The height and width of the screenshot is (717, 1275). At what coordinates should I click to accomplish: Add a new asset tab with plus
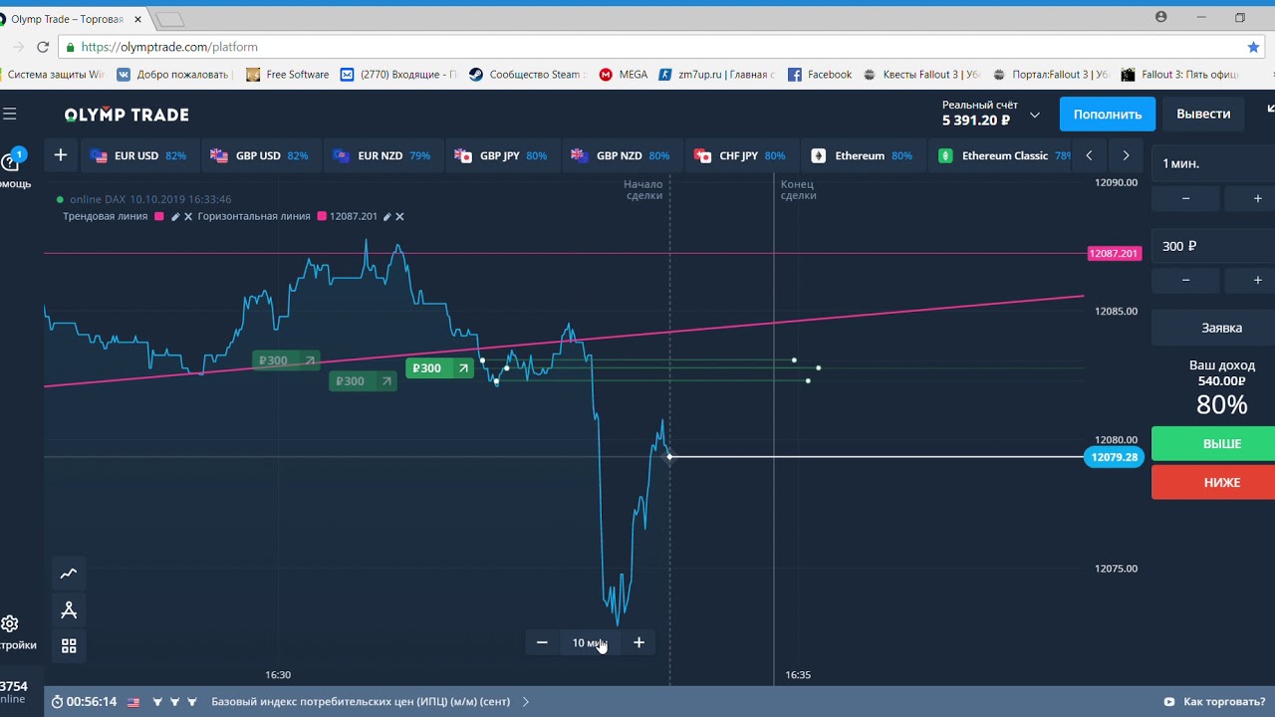[61, 155]
